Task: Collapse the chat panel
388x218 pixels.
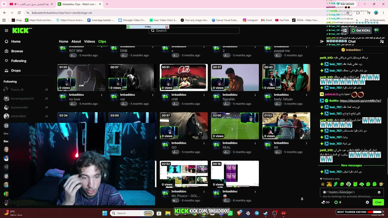Action: (x=322, y=41)
